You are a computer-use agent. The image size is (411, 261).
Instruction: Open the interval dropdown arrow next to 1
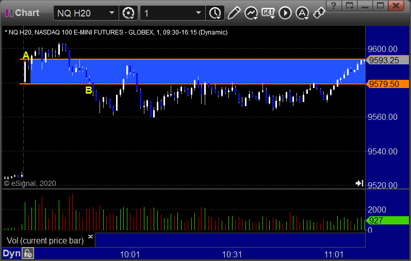coord(199,13)
